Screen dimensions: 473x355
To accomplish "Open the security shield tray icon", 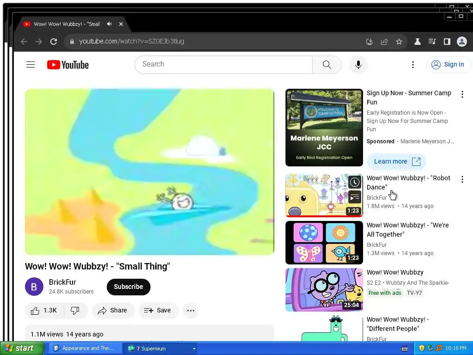I will click(x=422, y=349).
